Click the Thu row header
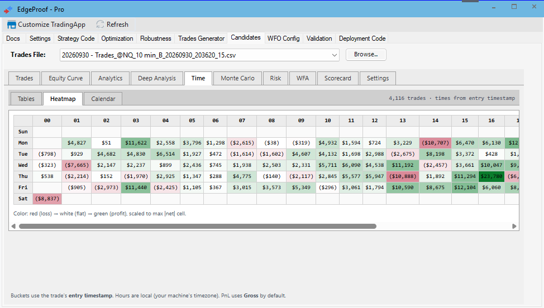Screen dimensions: 544x308 (x=23, y=176)
